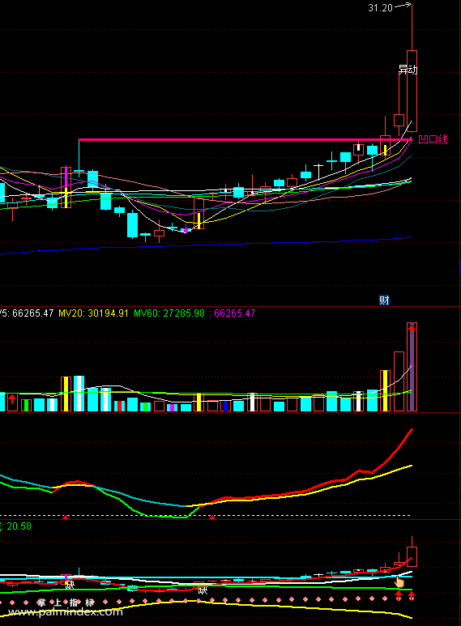The image size is (461, 626).
Task: Click the hand pointer icon near bottom right
Action: click(399, 581)
